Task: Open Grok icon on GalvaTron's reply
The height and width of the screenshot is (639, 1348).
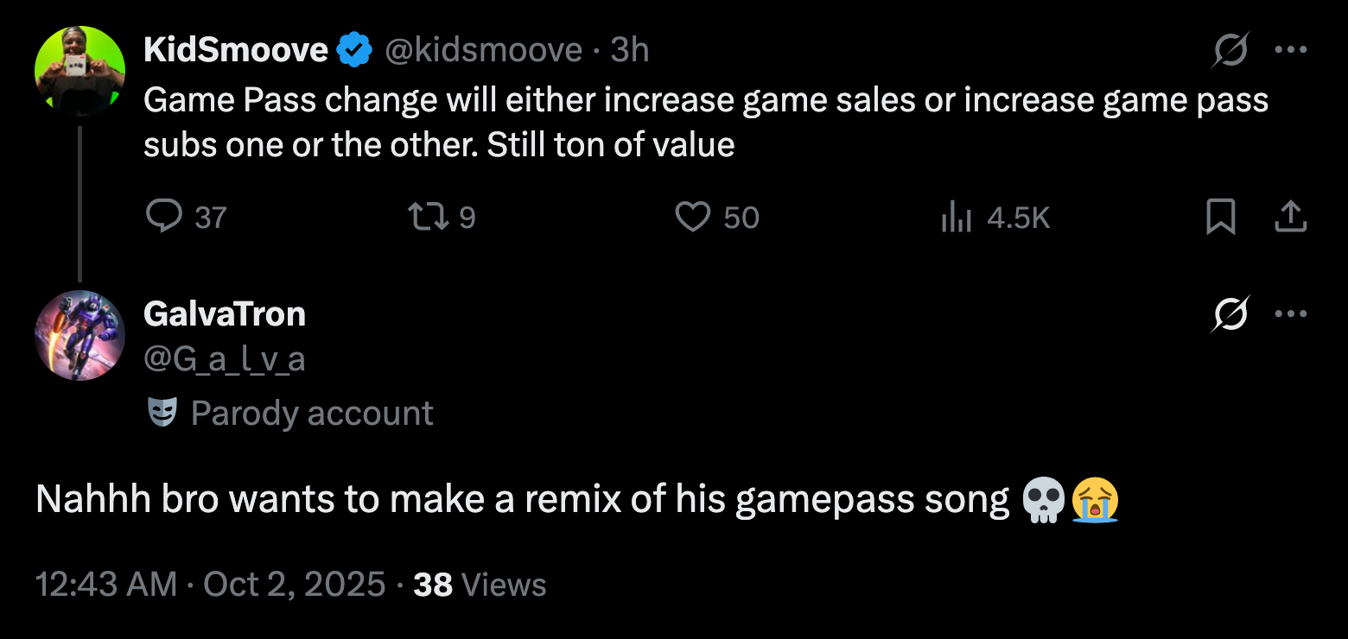Action: [x=1230, y=314]
